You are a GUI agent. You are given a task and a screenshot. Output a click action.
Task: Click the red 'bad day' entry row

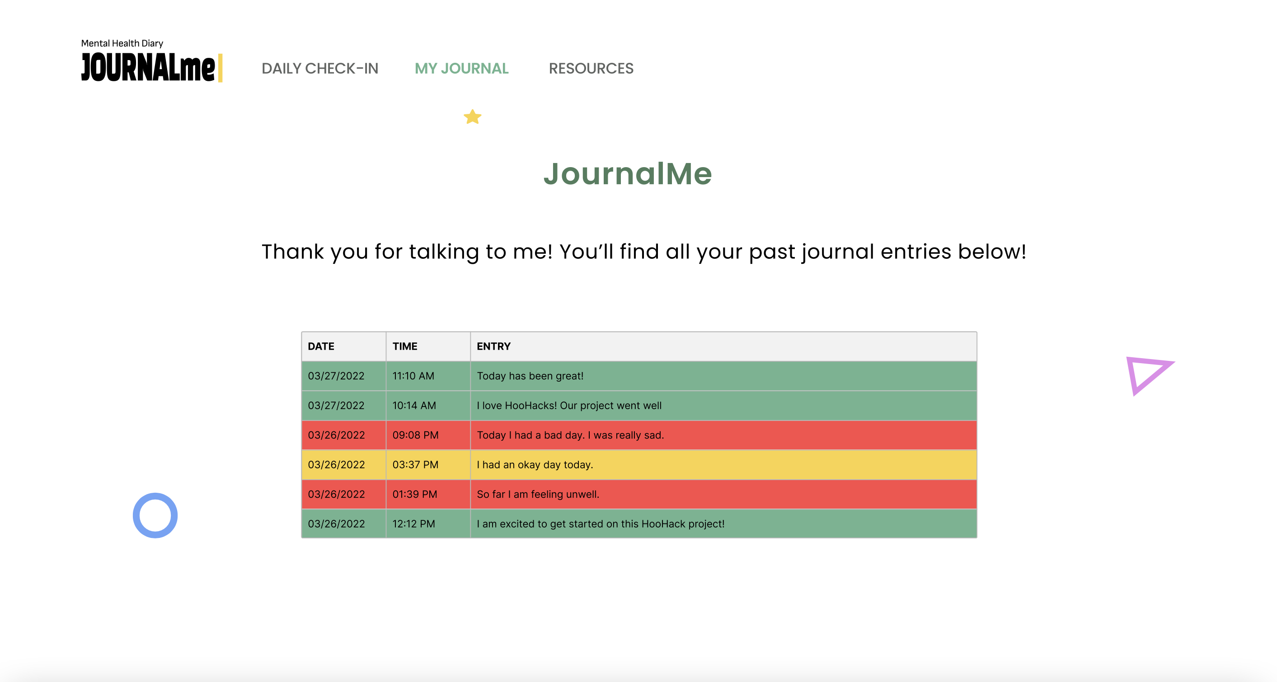click(570, 435)
